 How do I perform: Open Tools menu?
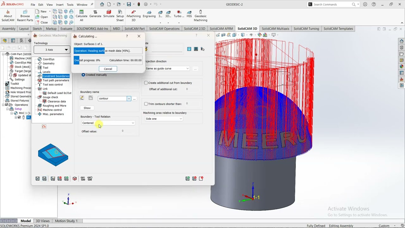click(x=70, y=5)
